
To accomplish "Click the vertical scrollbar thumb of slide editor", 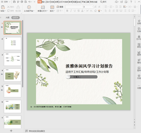I will (135, 23).
